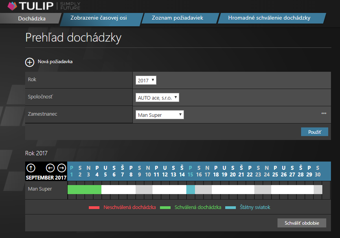Screen dimensions: 340x238
Task: Go to previous month with left arrow
Action: (x=50, y=168)
